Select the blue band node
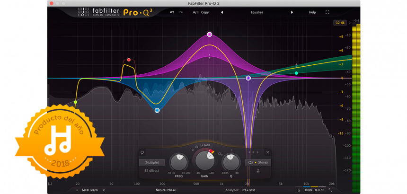Image resolution: width=407 pixels, height=194 pixels. tap(157, 111)
